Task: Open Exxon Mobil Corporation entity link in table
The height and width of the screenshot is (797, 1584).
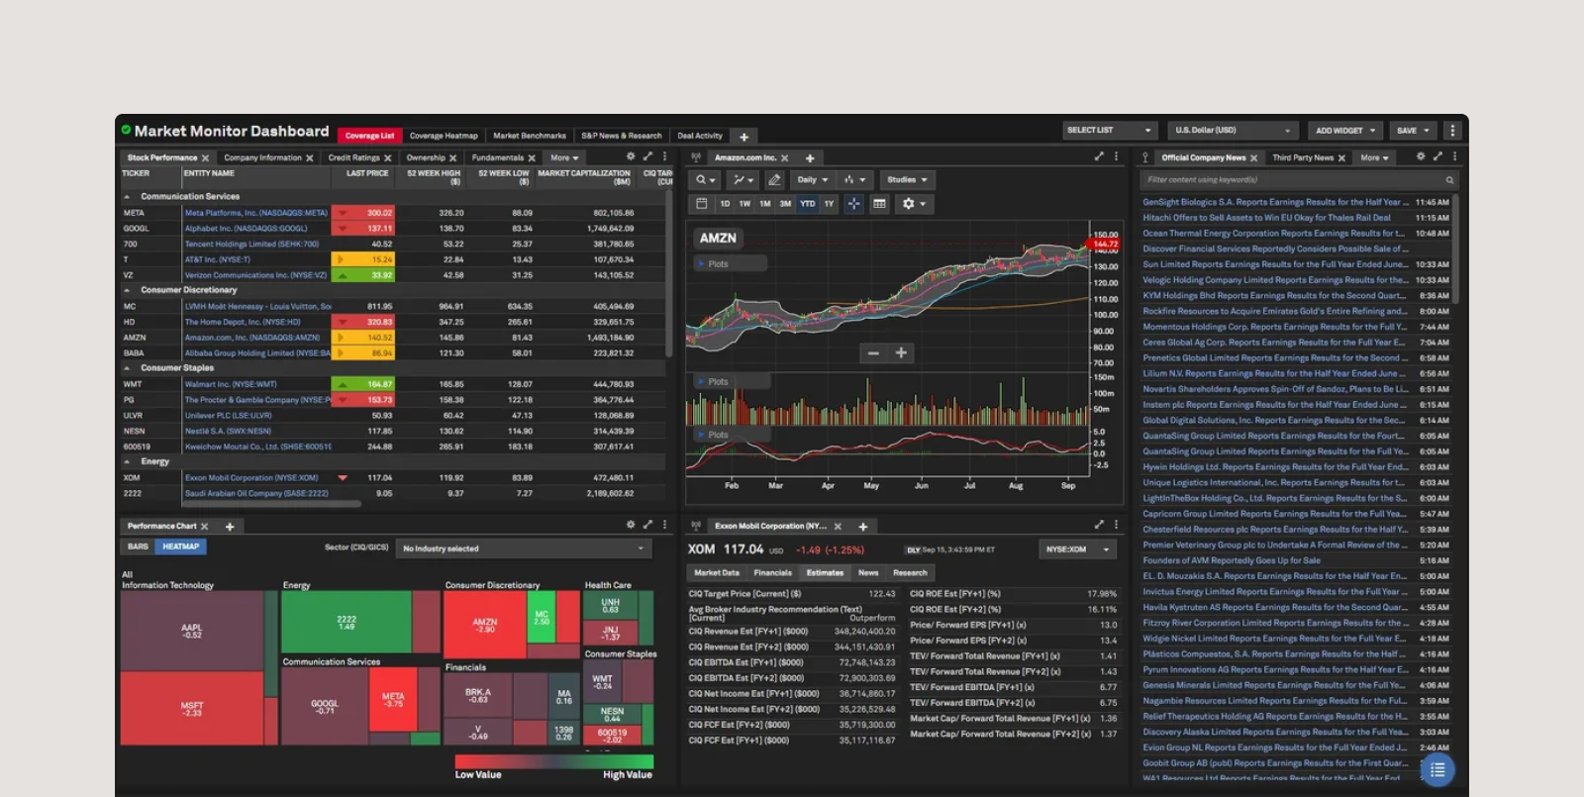Action: [251, 478]
